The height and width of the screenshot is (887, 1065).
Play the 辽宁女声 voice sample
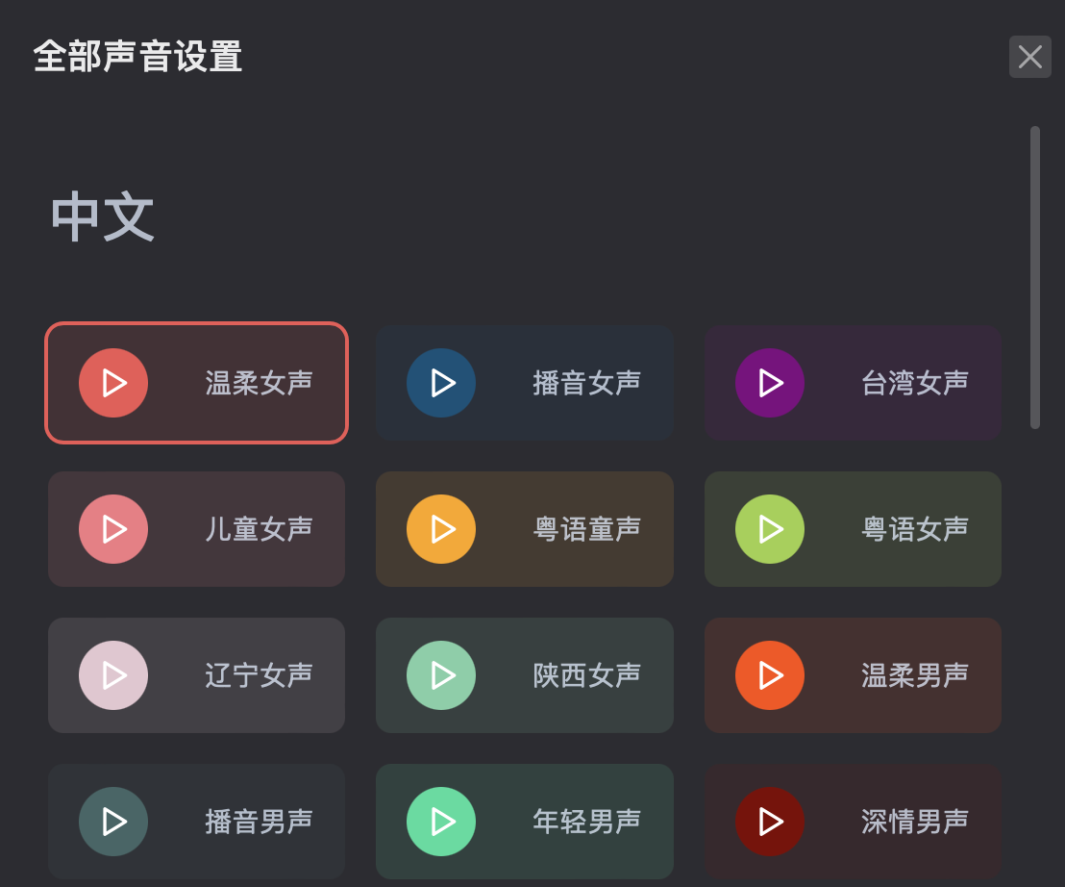113,675
